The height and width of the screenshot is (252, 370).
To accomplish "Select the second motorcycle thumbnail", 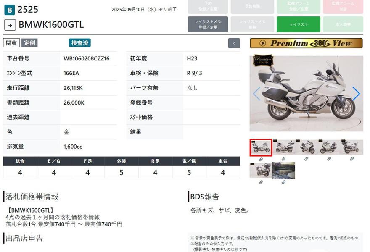I will coord(283,147).
